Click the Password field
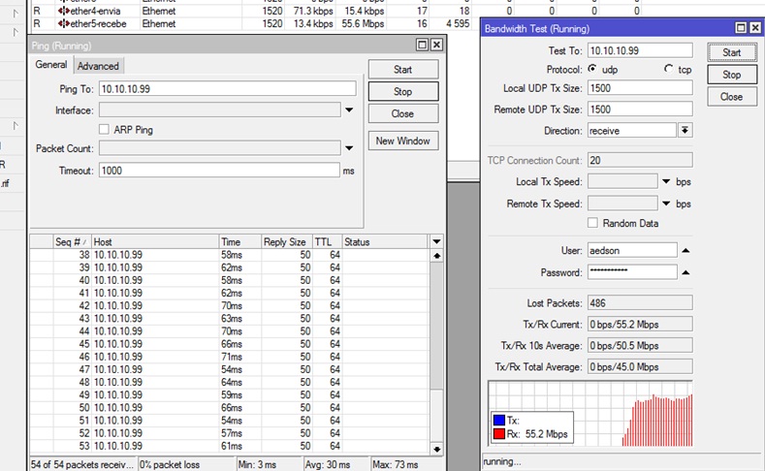Image resolution: width=765 pixels, height=471 pixels. click(x=632, y=272)
